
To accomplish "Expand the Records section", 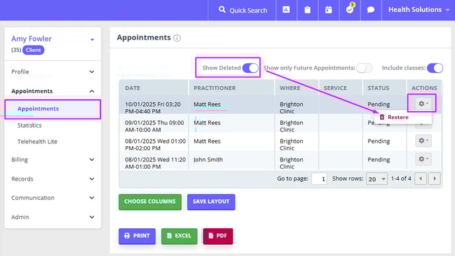I will click(x=53, y=179).
